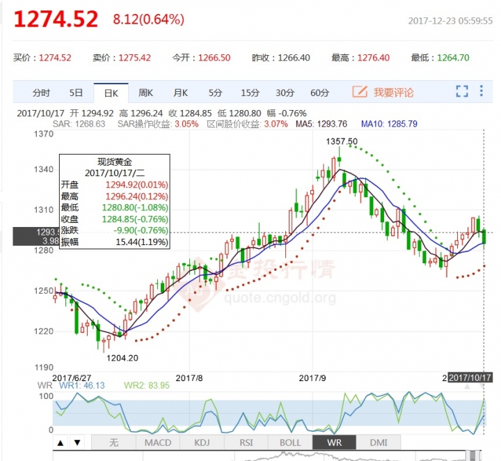Click the up arrow indicator button
The width and height of the screenshot is (501, 461).
61,443
